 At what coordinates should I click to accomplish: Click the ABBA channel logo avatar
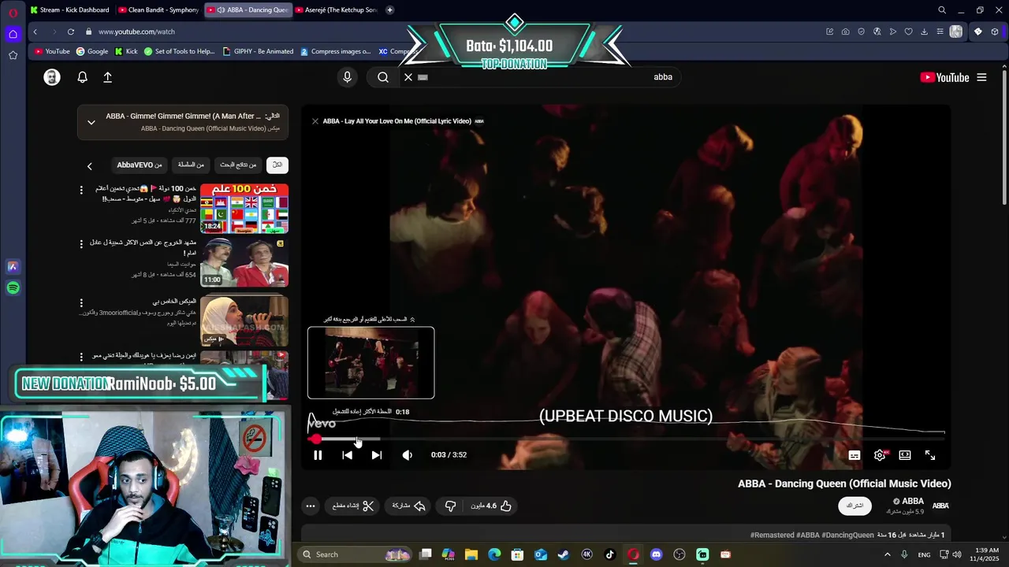(940, 506)
